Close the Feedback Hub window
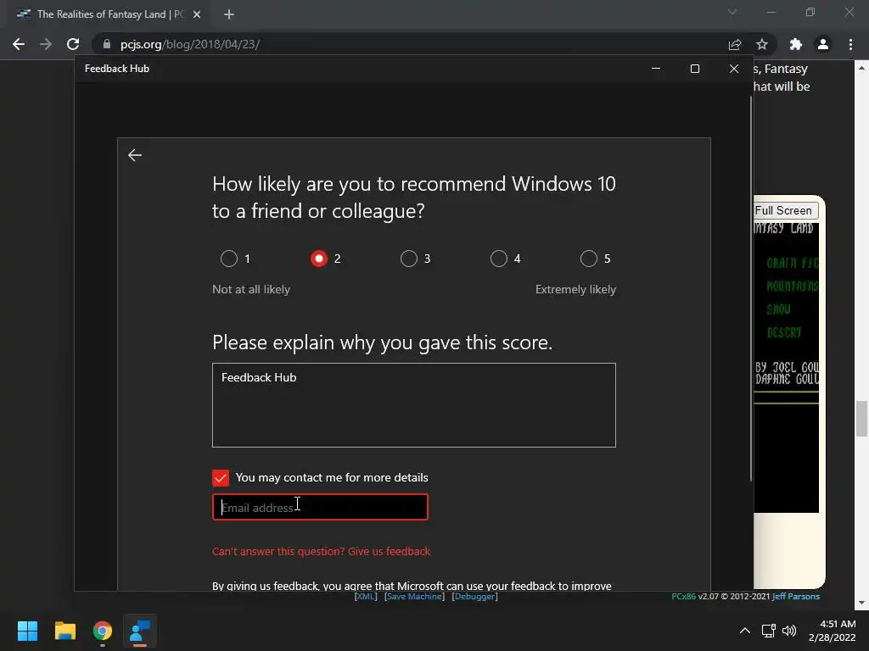 coord(734,69)
